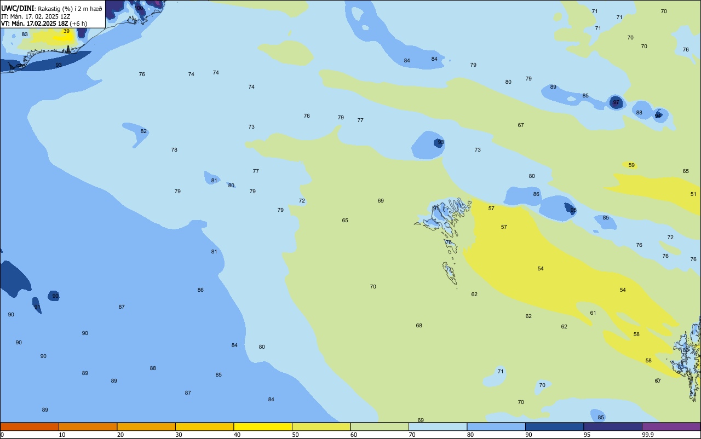701x439 pixels.
Task: Select the medium blue 80–90 legend swatch
Action: click(x=496, y=426)
